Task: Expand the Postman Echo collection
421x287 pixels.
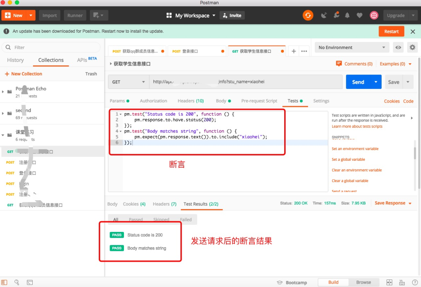Action: click(x=3, y=92)
